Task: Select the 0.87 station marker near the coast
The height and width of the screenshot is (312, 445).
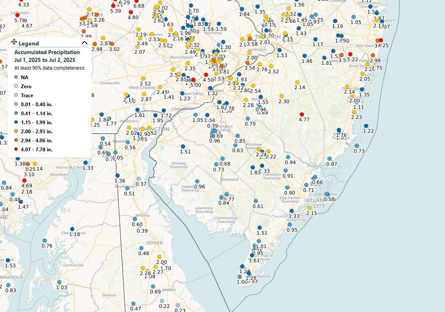Action: point(330,159)
